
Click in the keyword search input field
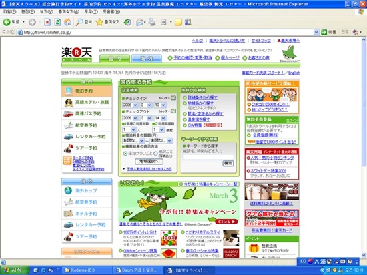click(x=208, y=157)
